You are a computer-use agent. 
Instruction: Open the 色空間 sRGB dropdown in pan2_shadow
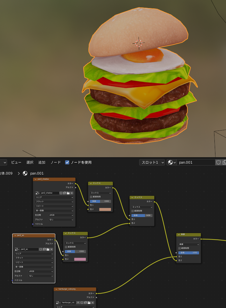pyautogui.click(x=61, y=215)
